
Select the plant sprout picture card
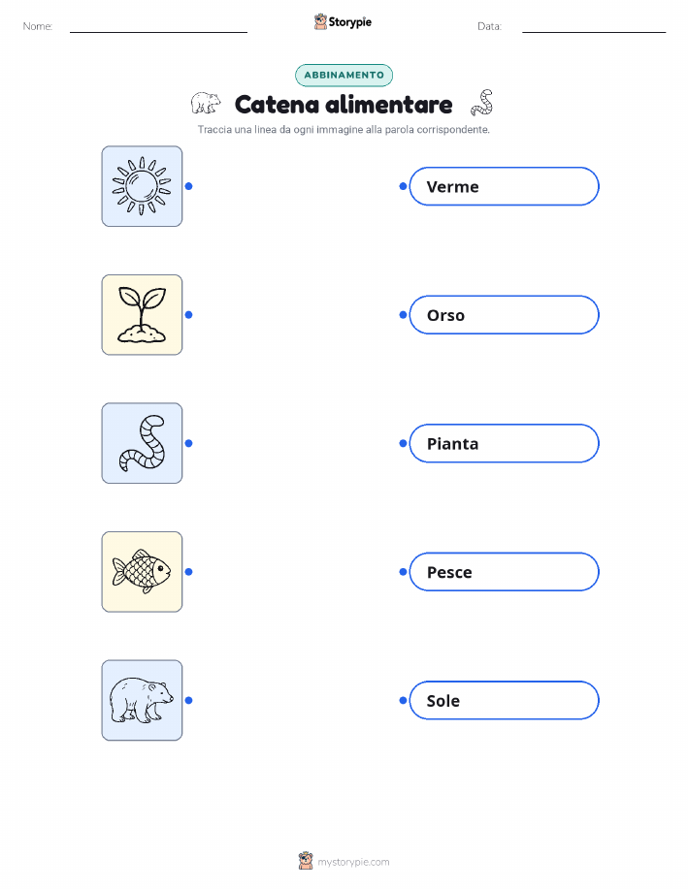click(x=142, y=315)
